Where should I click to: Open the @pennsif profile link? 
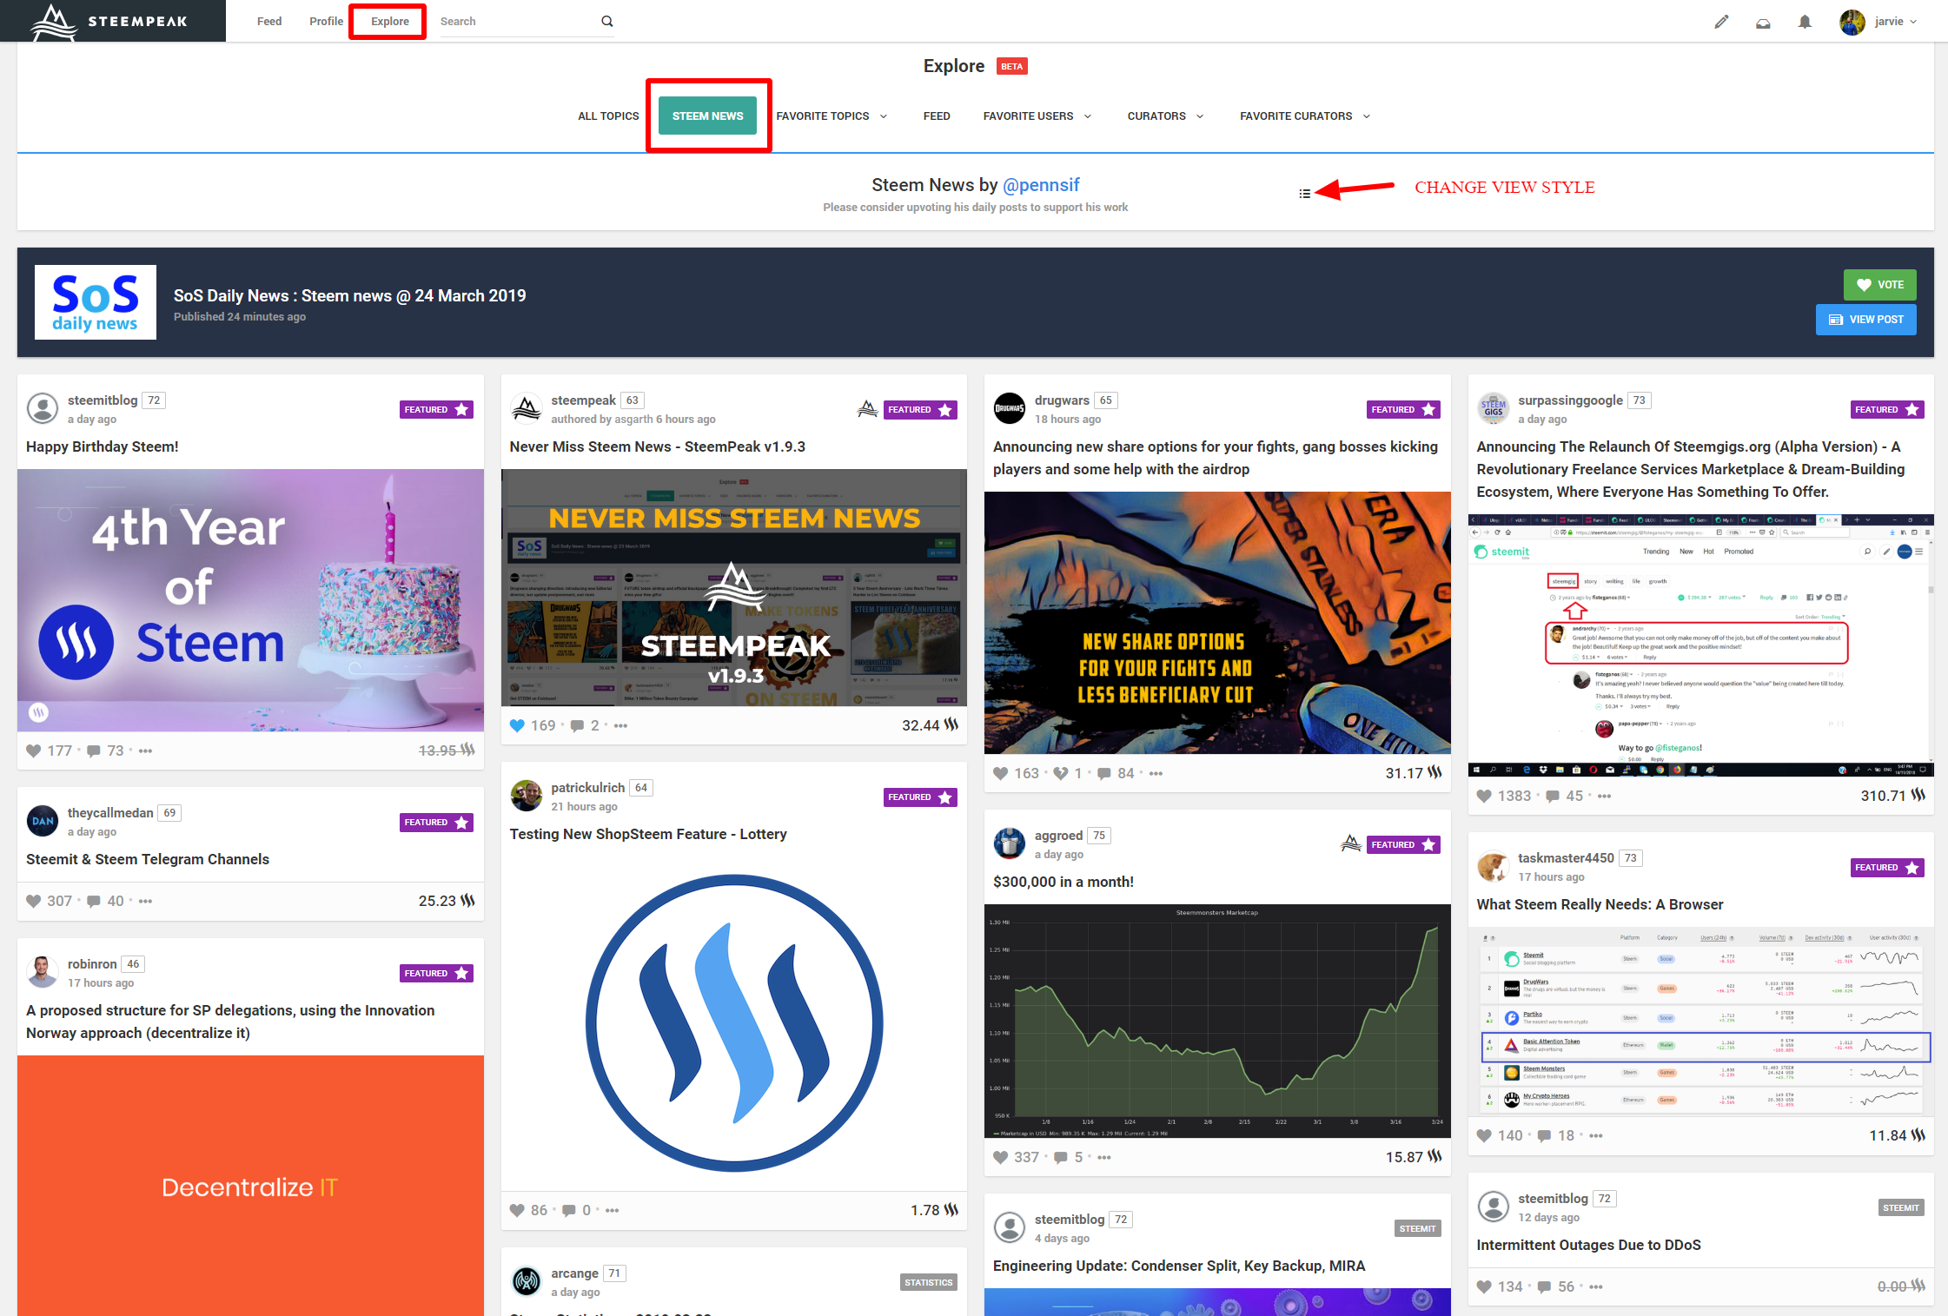click(x=1041, y=185)
